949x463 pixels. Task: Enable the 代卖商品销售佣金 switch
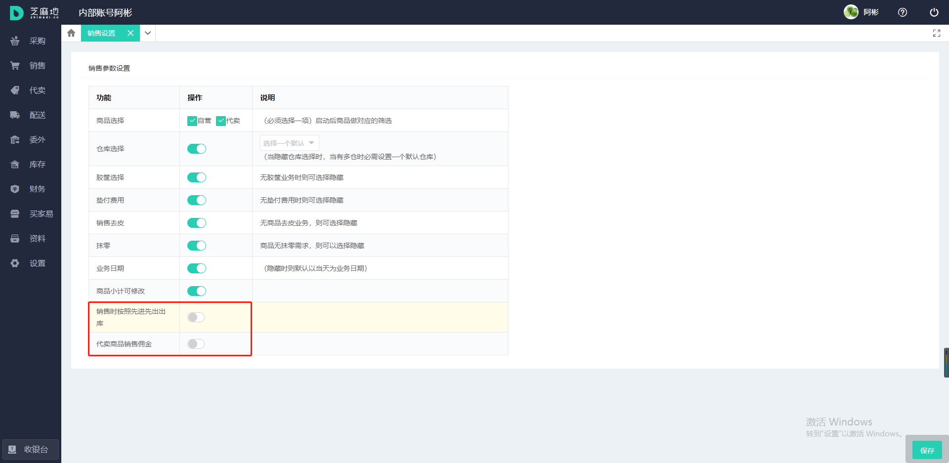tap(196, 344)
